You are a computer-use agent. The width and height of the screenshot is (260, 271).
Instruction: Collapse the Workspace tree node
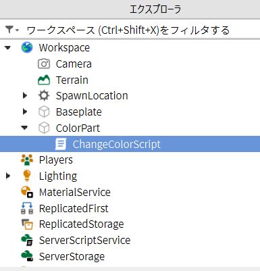[7, 48]
